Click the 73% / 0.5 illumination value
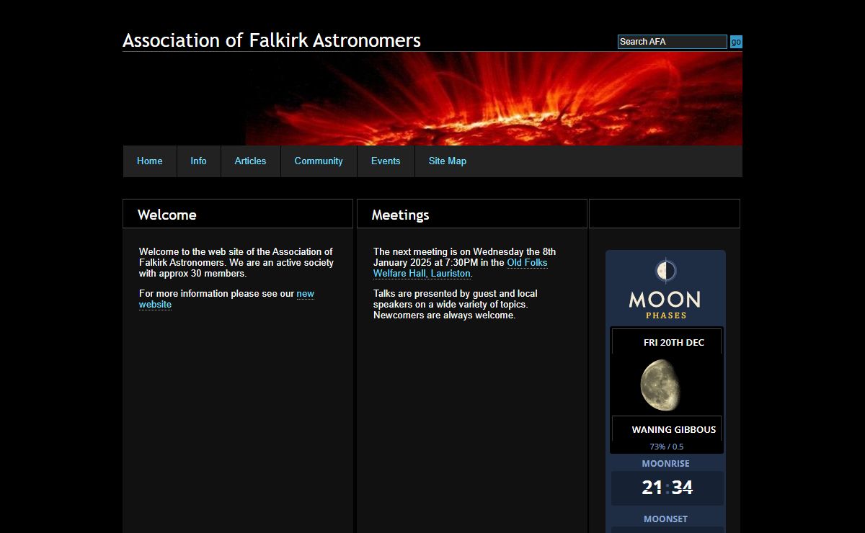 pos(667,447)
